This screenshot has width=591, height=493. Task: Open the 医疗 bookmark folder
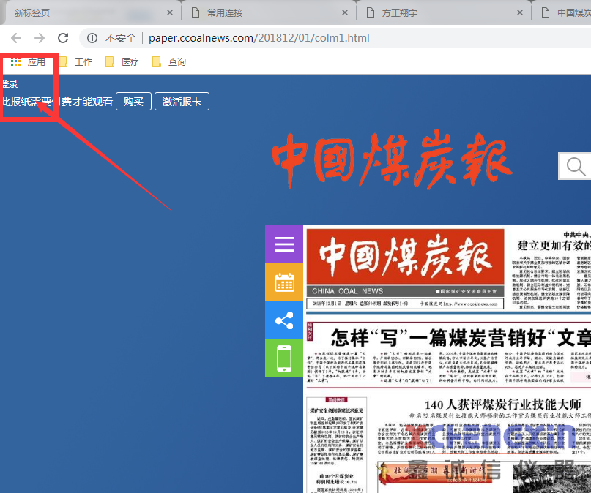[x=122, y=61]
